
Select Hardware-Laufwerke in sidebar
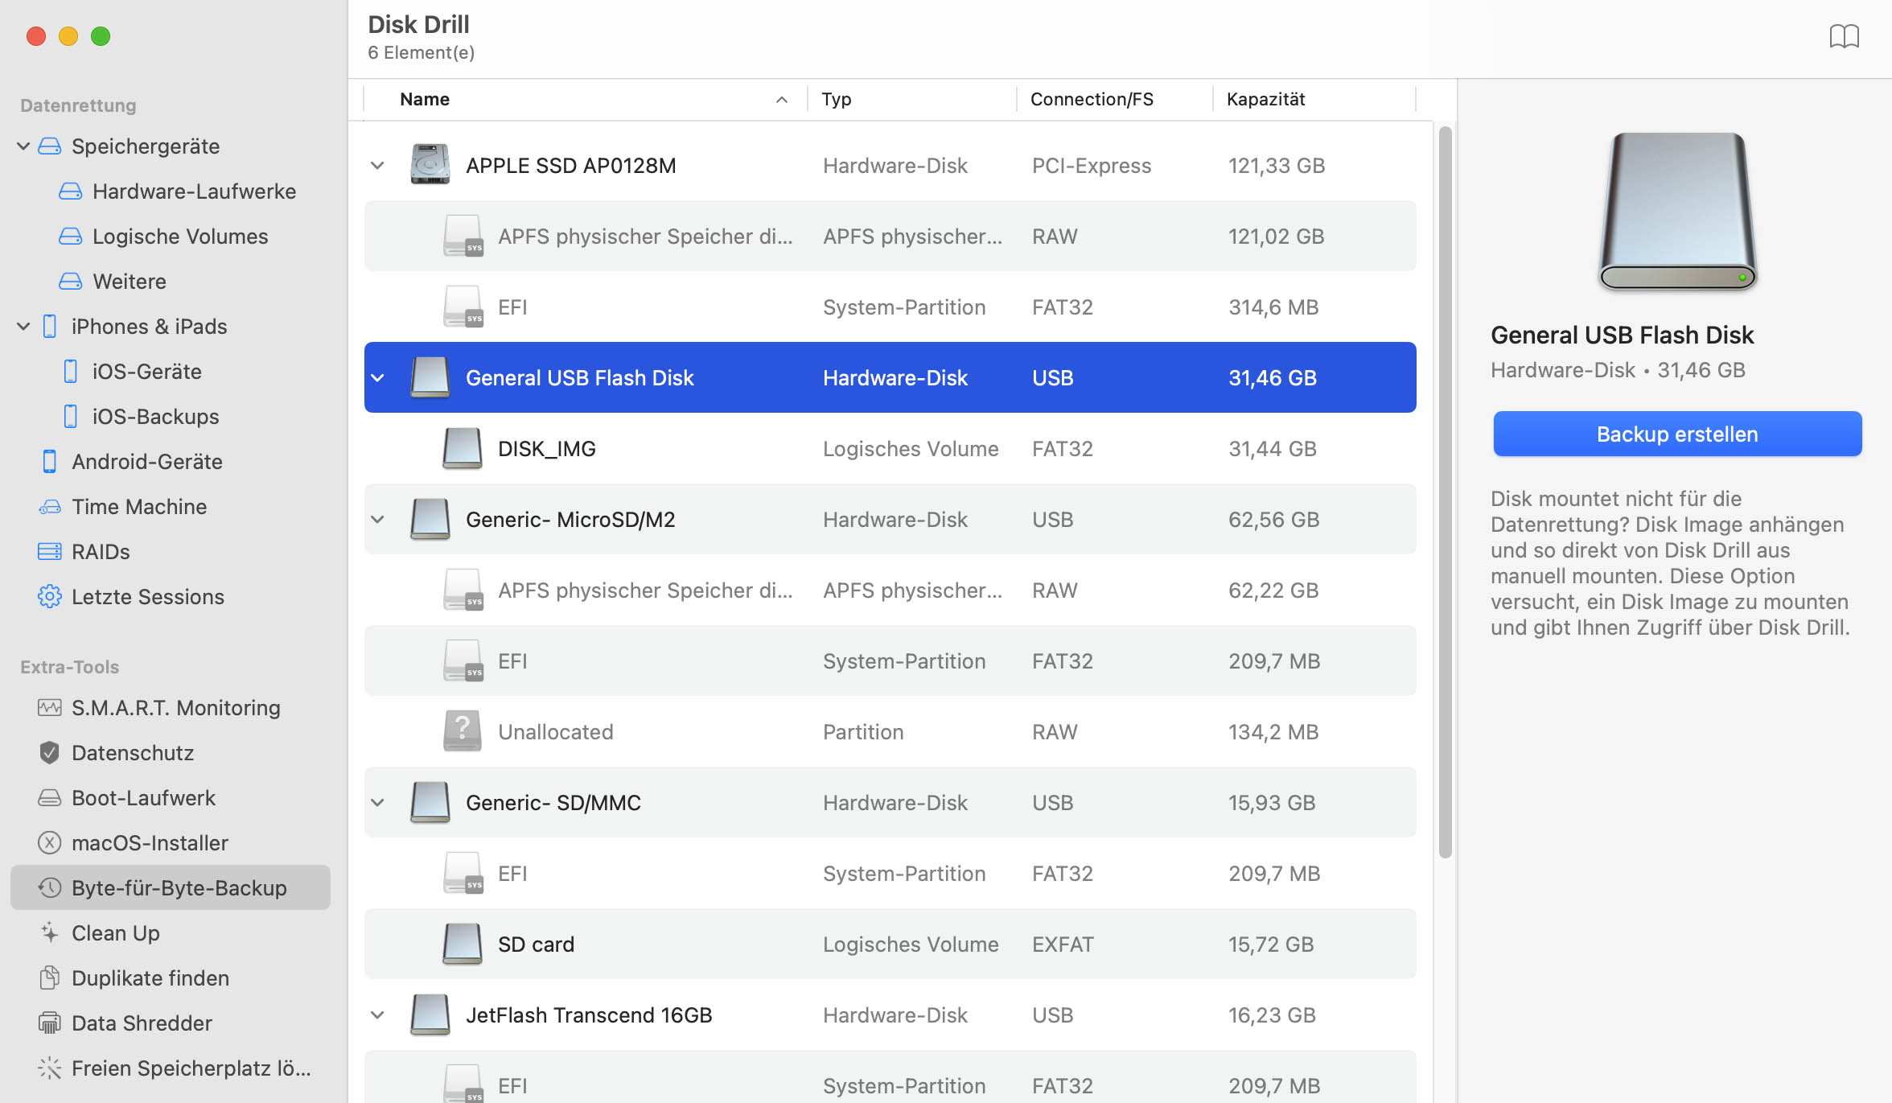coord(195,191)
